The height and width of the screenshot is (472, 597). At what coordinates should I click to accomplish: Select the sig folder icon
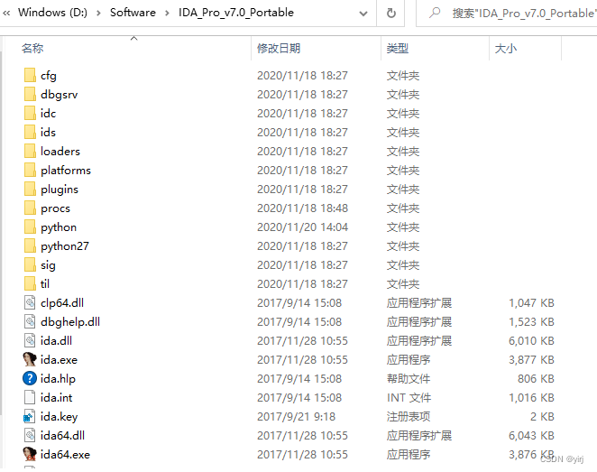point(30,264)
